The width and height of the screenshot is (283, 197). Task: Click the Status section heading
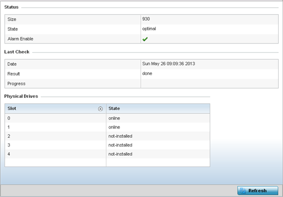11,7
